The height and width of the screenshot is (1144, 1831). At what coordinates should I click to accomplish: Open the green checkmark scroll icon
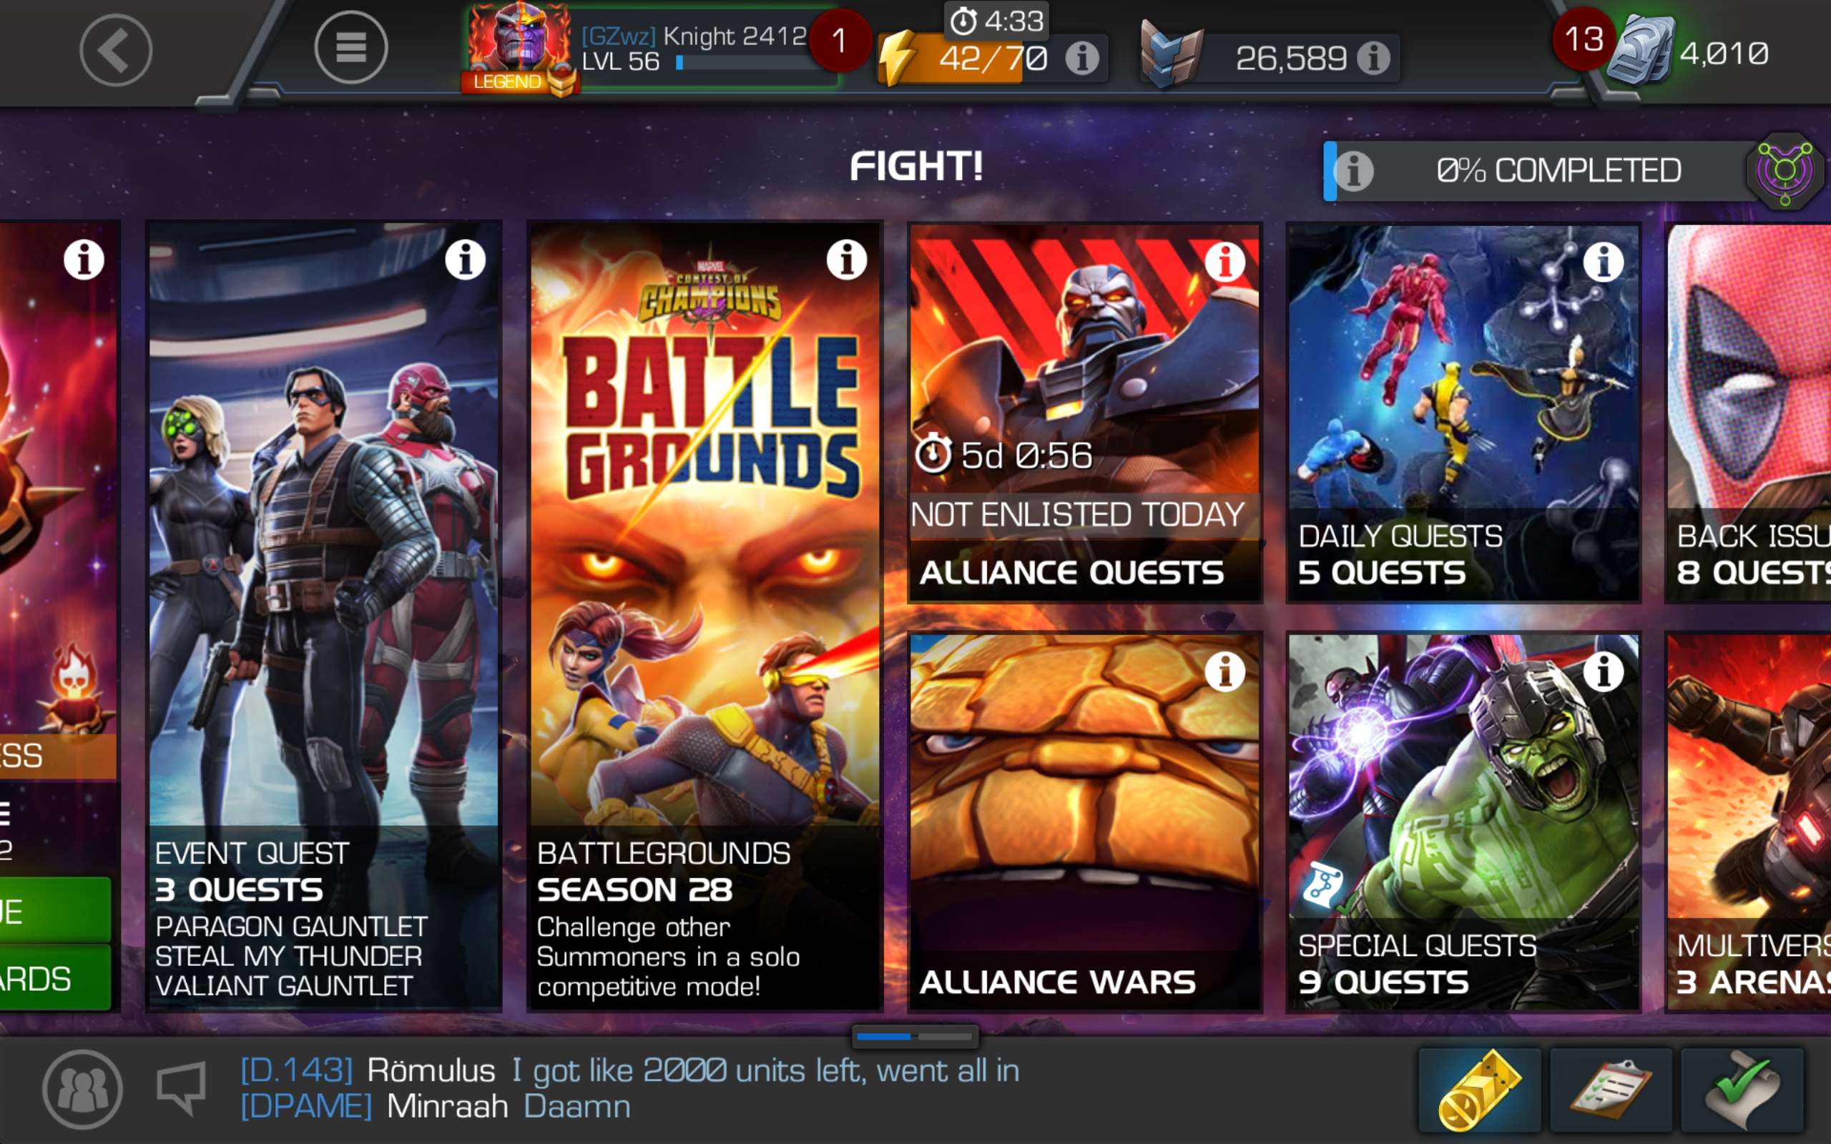click(1742, 1090)
